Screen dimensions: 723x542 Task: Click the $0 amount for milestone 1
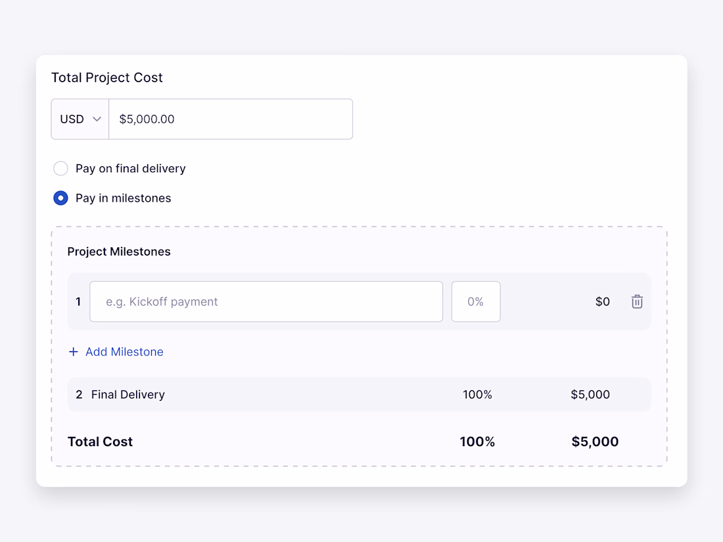(602, 302)
